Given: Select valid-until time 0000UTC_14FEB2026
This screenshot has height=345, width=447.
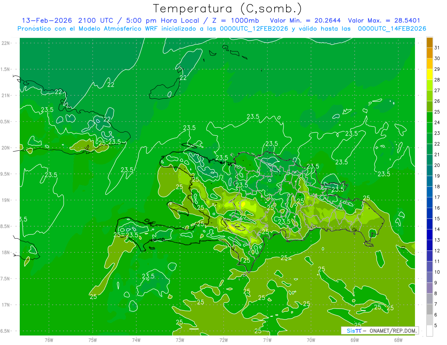Looking at the screenshot, I should 392,29.
